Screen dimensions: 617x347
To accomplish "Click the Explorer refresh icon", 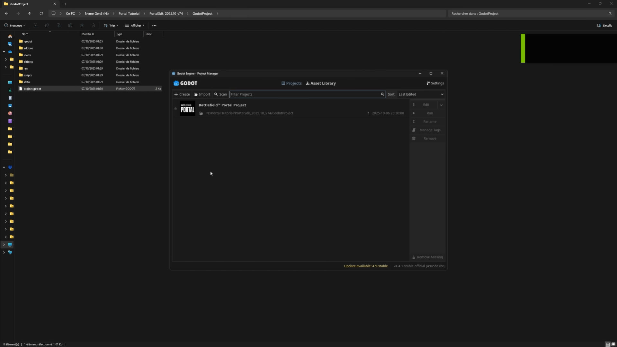I will (41, 13).
